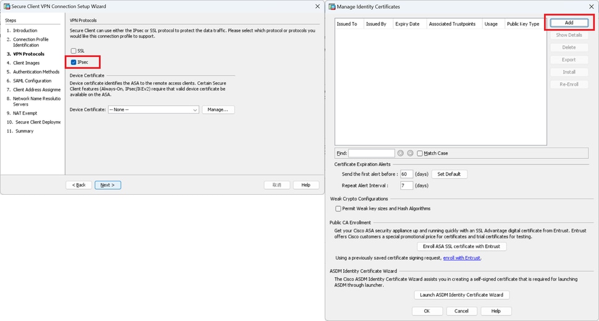The image size is (599, 321).
Task: Confirm with OK in Manage Identity Certificates
Action: click(427, 311)
